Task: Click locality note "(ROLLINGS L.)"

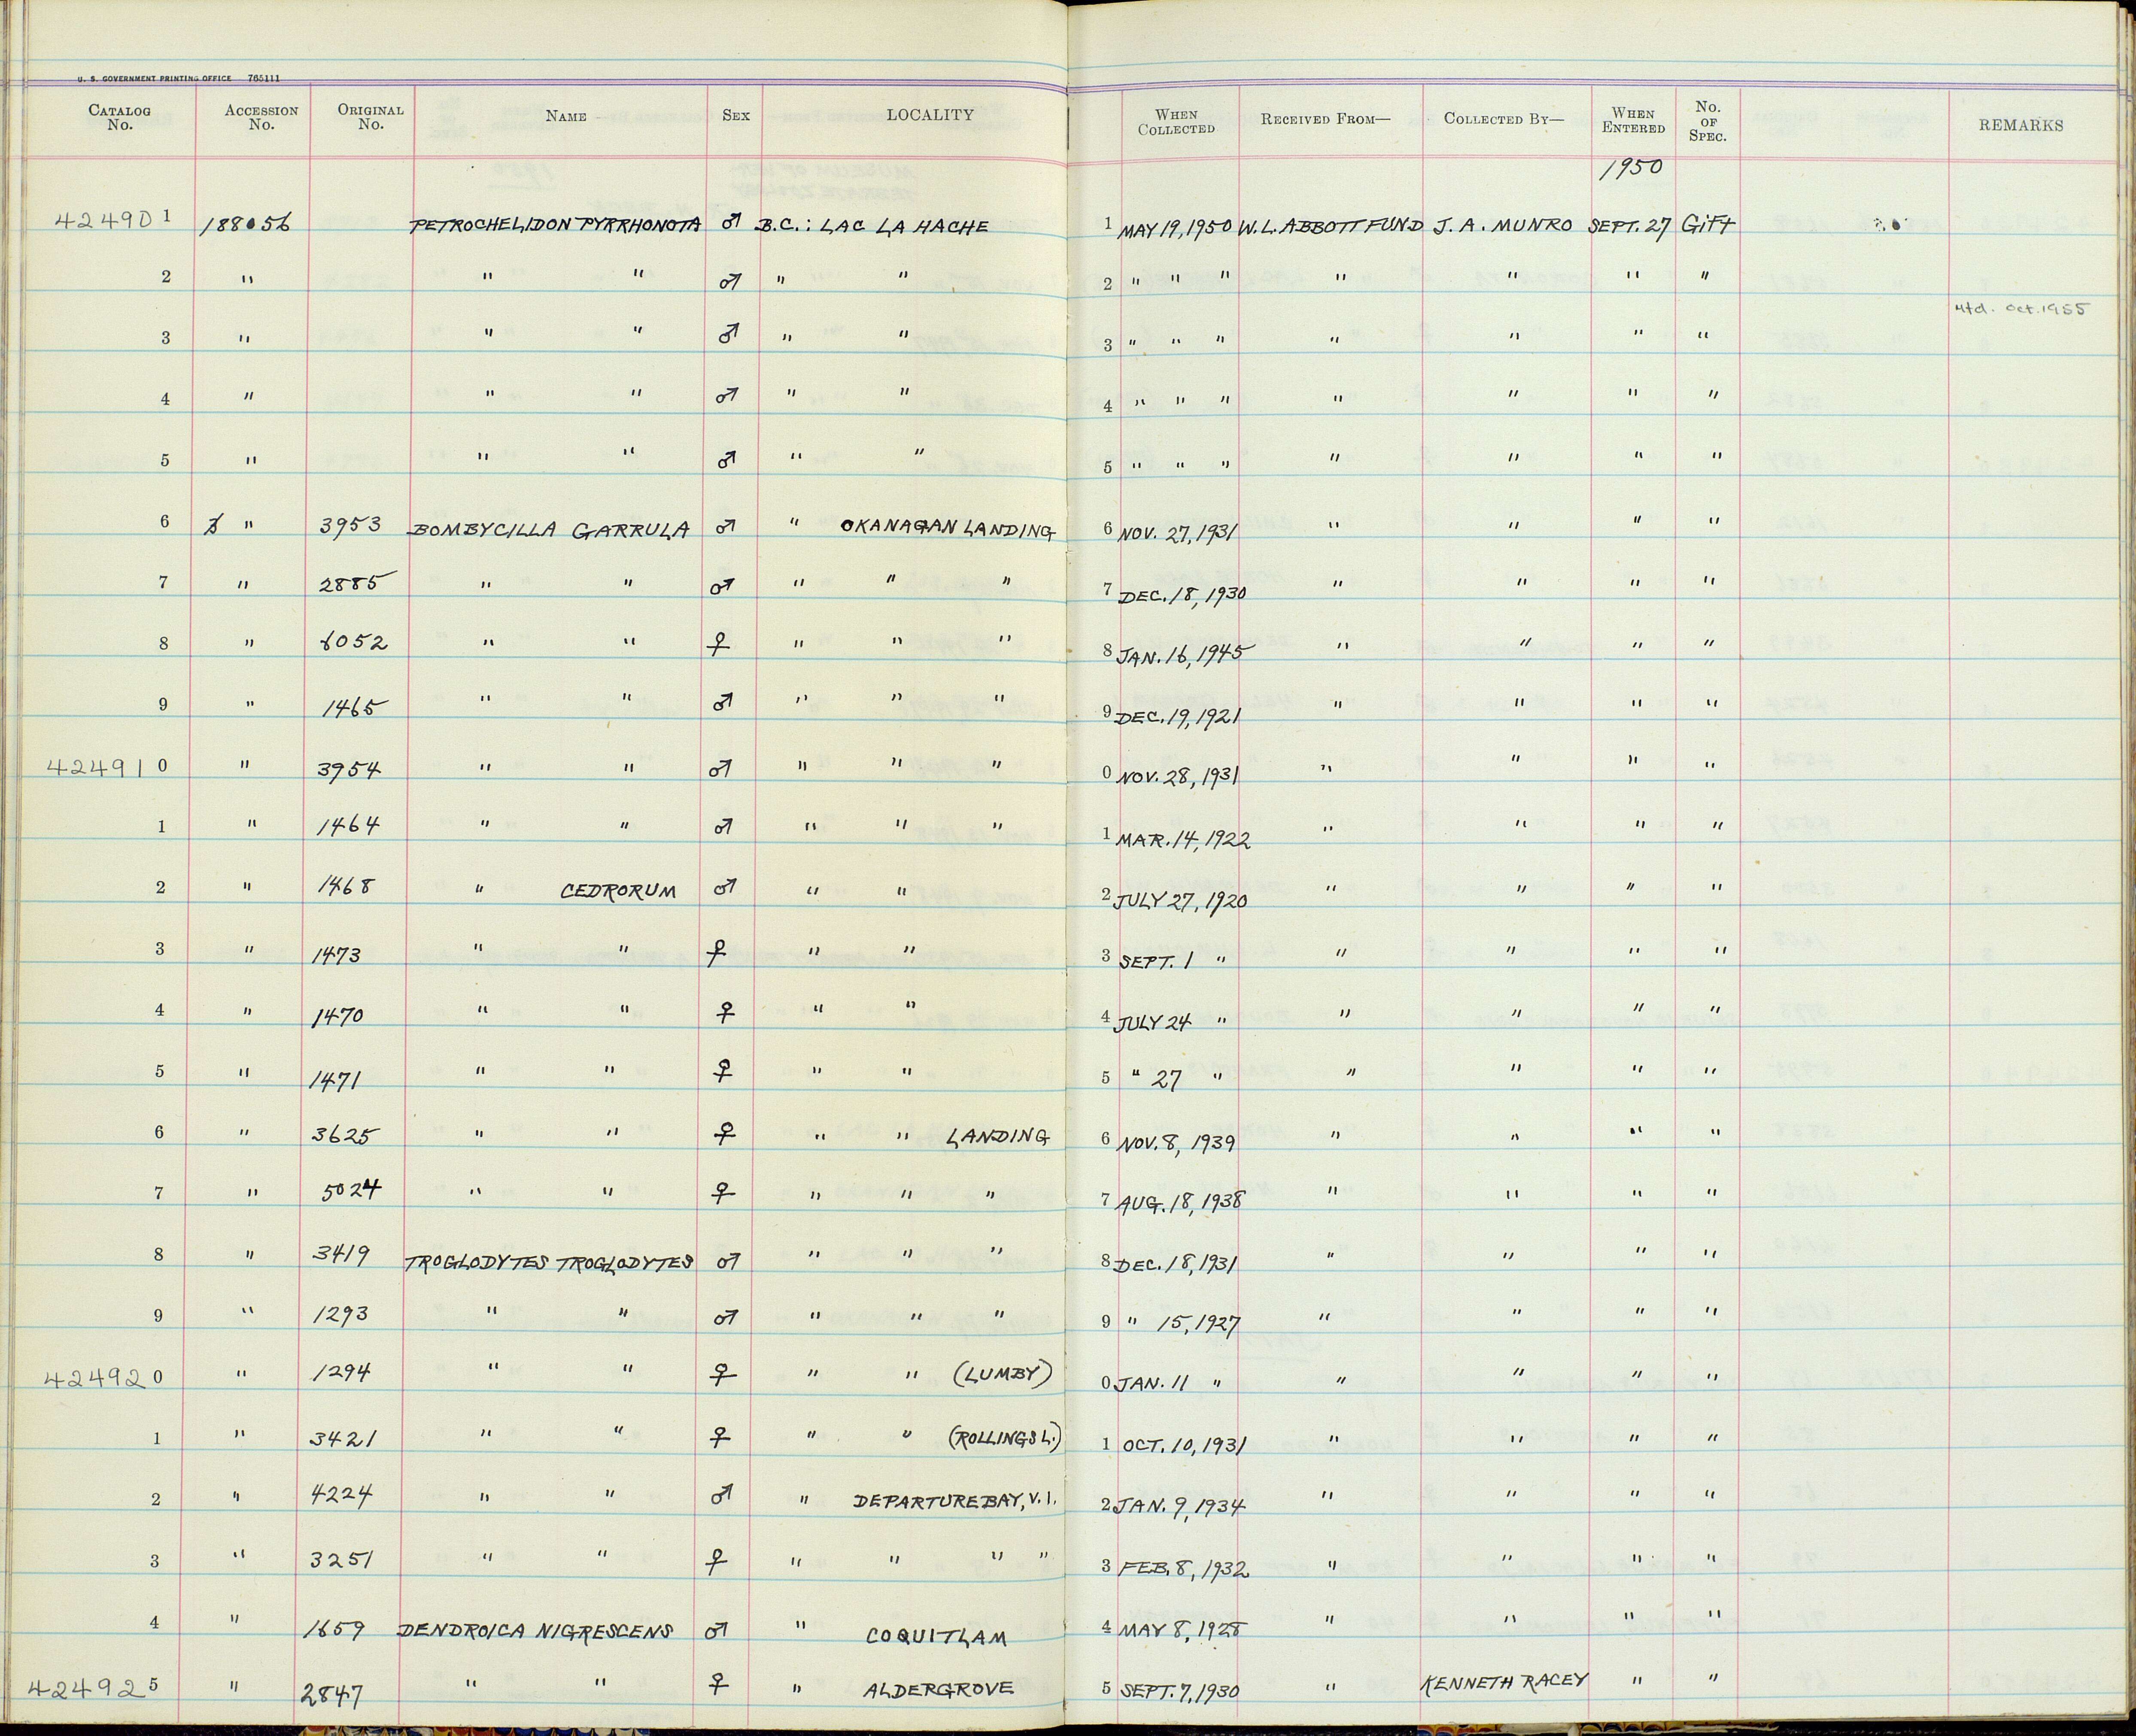Action: pyautogui.click(x=1003, y=1439)
